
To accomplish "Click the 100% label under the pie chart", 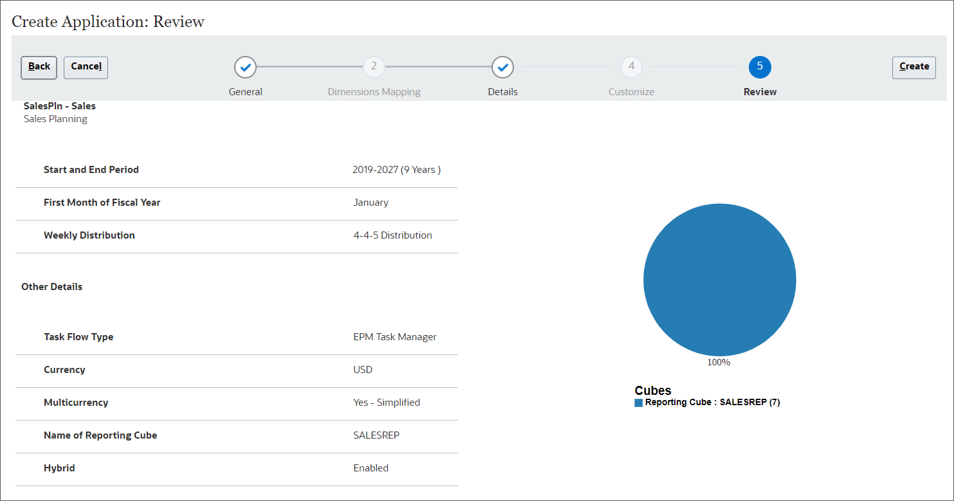I will click(x=719, y=362).
